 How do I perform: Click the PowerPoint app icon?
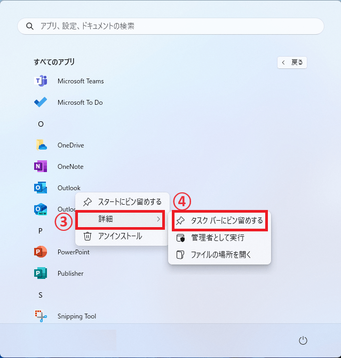coord(41,252)
